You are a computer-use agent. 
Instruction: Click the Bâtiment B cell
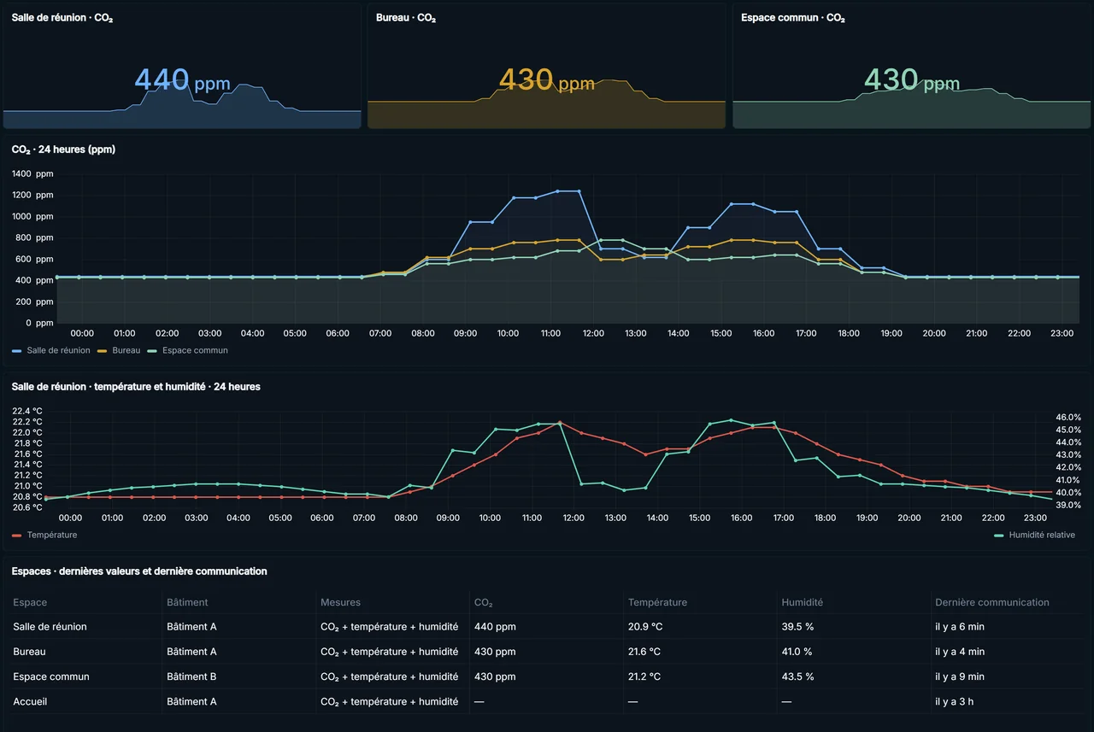tap(191, 676)
